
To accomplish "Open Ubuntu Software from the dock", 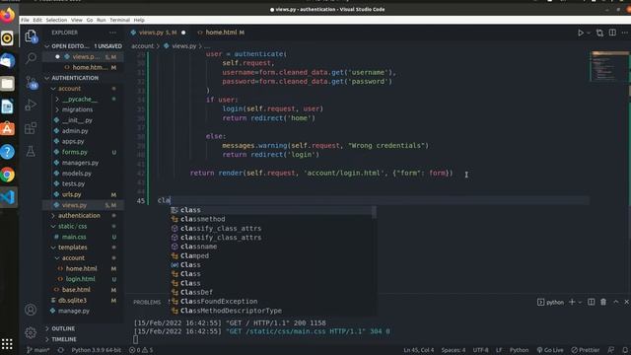I will coord(8,129).
